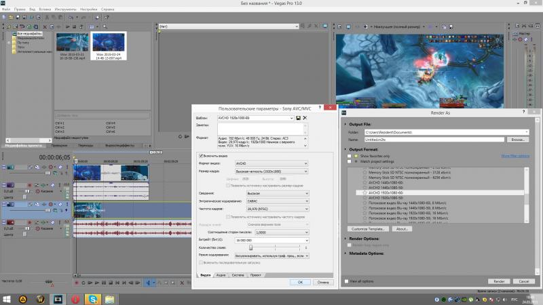
Task: Click the stop button in transport bar
Action: pos(111,283)
